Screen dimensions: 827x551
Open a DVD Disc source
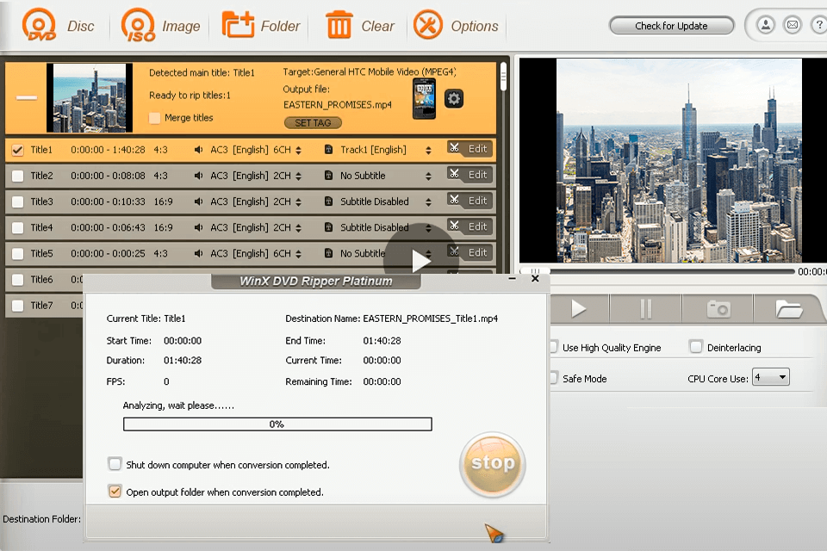point(60,24)
